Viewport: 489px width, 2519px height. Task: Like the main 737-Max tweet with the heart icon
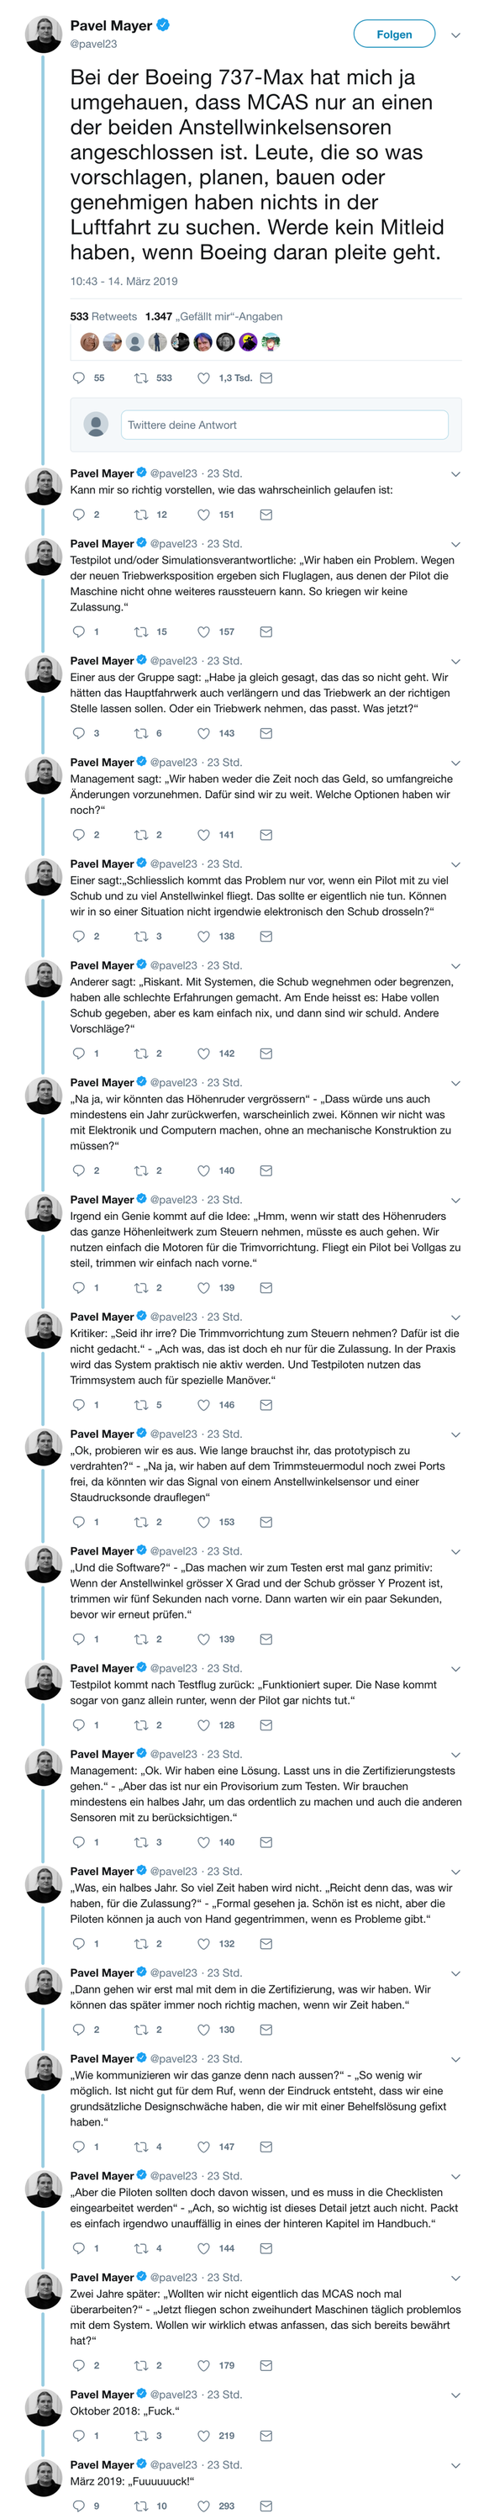(x=203, y=379)
